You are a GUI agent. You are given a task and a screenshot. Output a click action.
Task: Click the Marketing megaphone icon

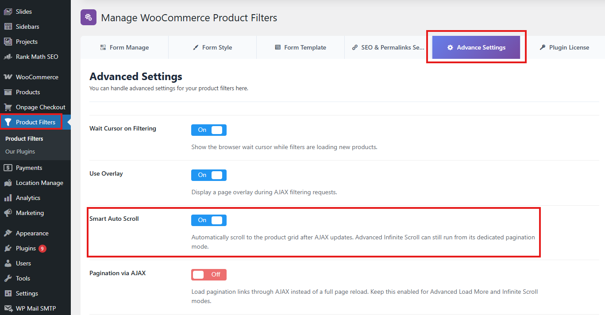pyautogui.click(x=8, y=213)
